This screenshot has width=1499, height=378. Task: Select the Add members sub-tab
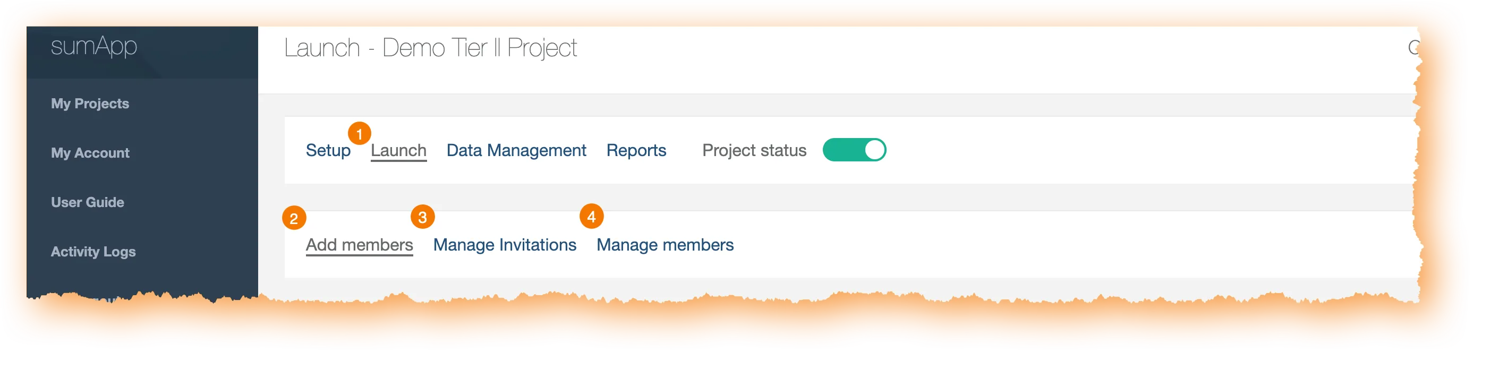tap(360, 245)
